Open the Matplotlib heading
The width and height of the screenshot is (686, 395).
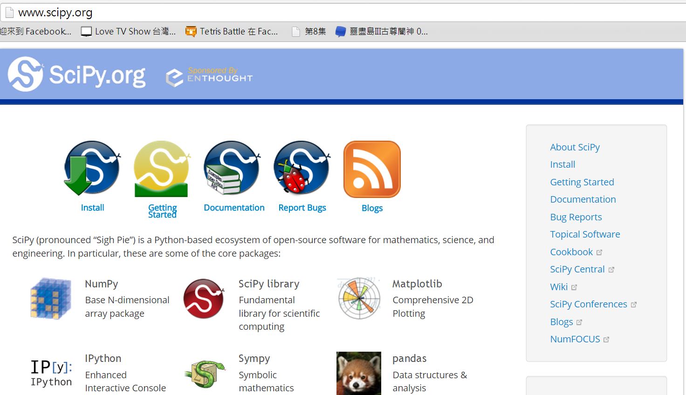tap(417, 284)
